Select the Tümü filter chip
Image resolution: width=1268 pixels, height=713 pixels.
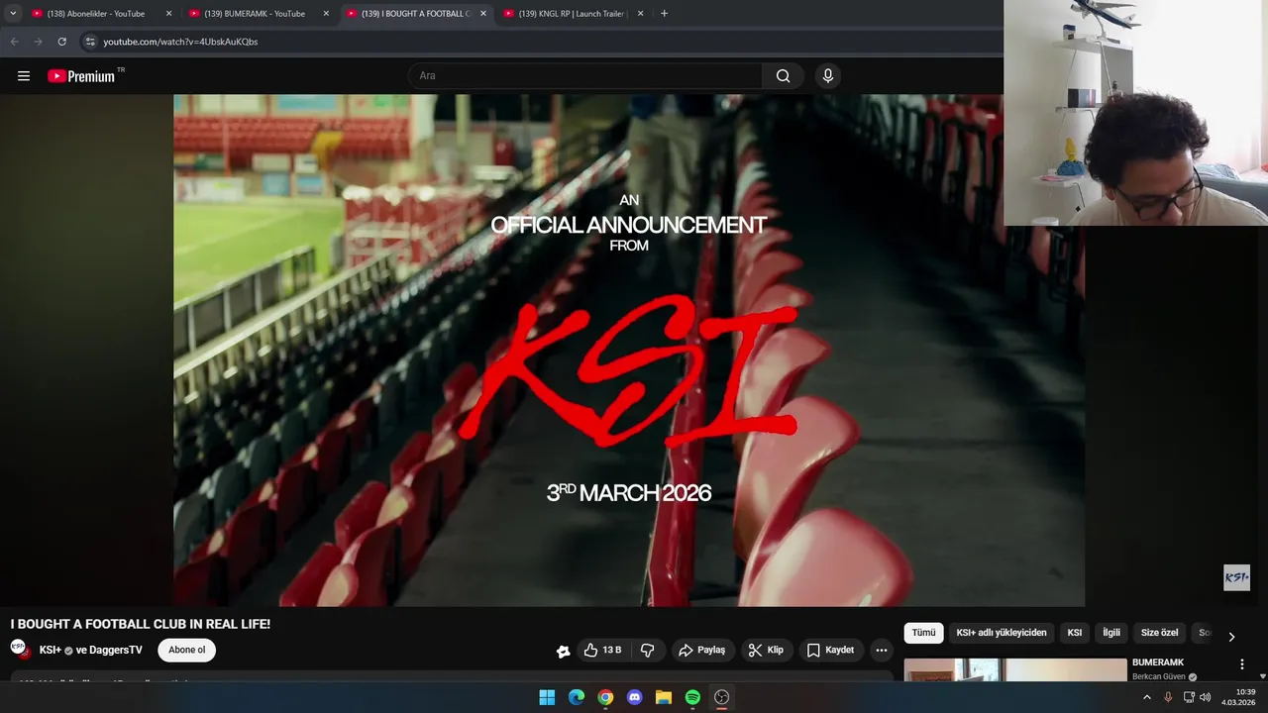pos(923,633)
